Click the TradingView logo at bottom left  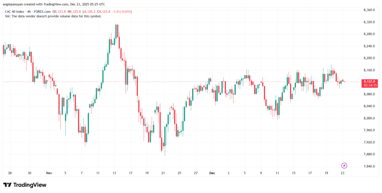coord(25,185)
